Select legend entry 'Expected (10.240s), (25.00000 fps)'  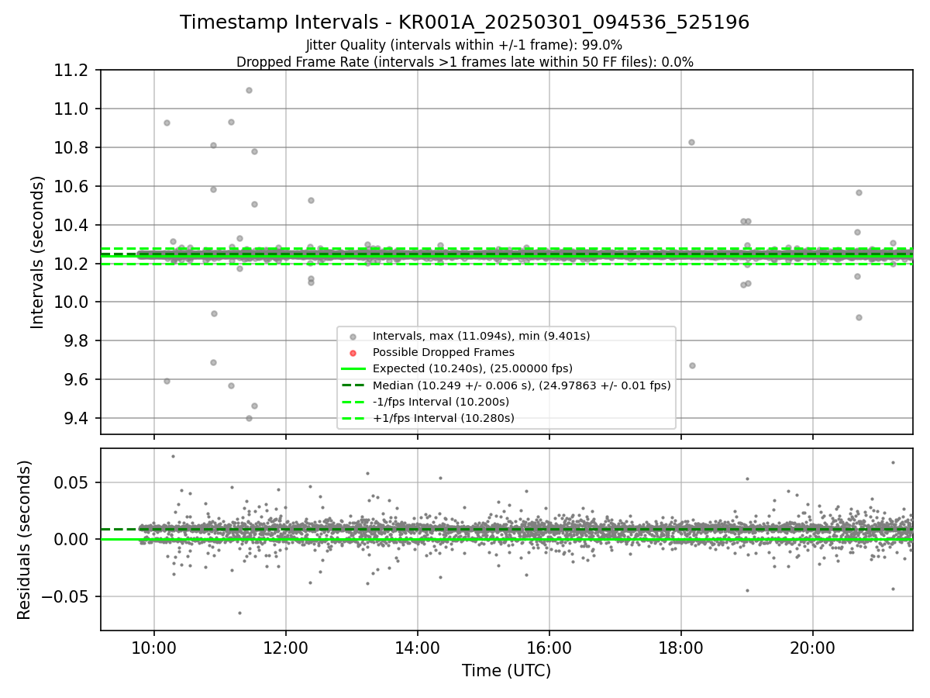(473, 368)
